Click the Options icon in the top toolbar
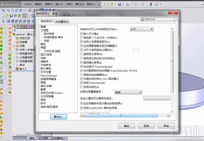The height and width of the screenshot is (141, 204). [x=156, y=4]
